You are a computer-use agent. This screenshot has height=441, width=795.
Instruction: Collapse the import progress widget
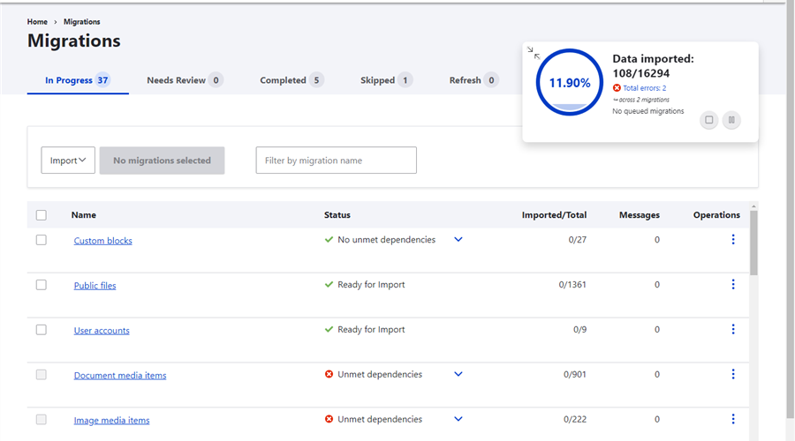[534, 53]
